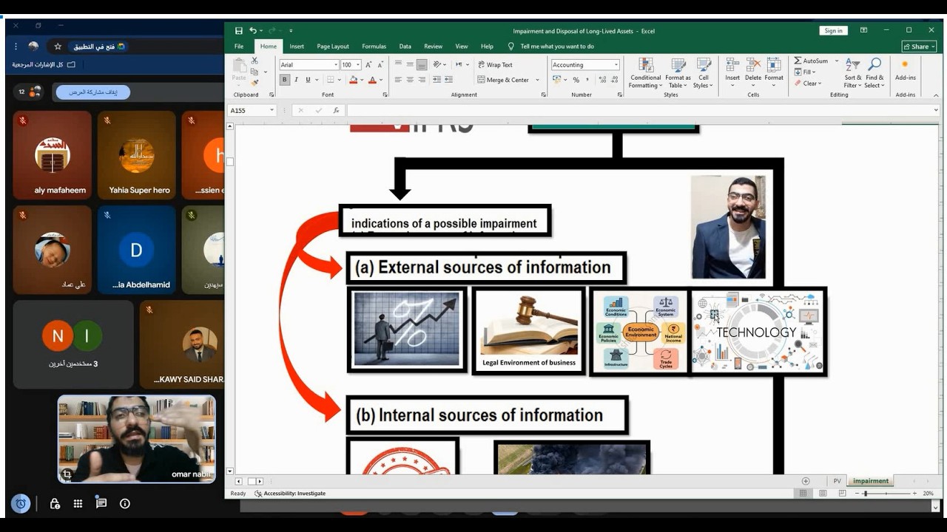Click the Name Box showing A155
This screenshot has height=532, width=947.
252,110
